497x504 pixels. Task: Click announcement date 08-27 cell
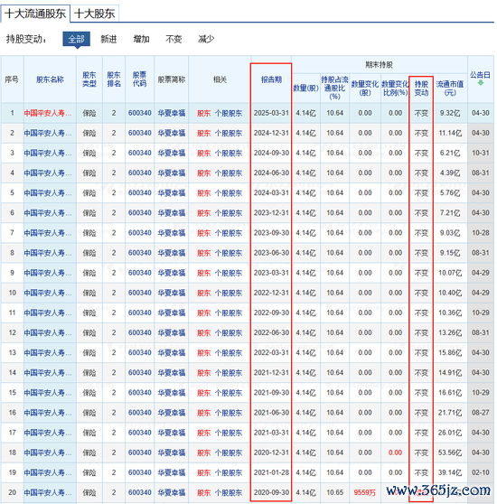point(481,413)
